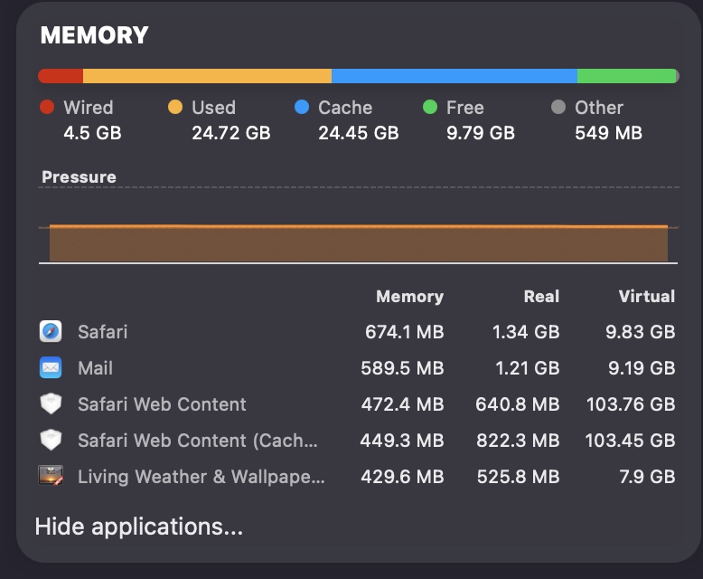Image resolution: width=703 pixels, height=579 pixels.
Task: Select the Safari process row name
Action: pyautogui.click(x=103, y=332)
